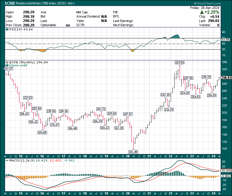The image size is (232, 196).
Task: Select the High value 298.18
Action: pos(29,16)
